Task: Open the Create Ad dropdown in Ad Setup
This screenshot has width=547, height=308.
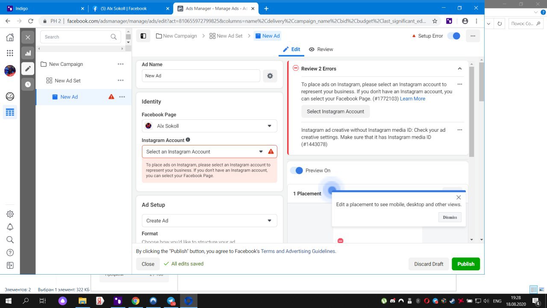Action: pos(209,221)
